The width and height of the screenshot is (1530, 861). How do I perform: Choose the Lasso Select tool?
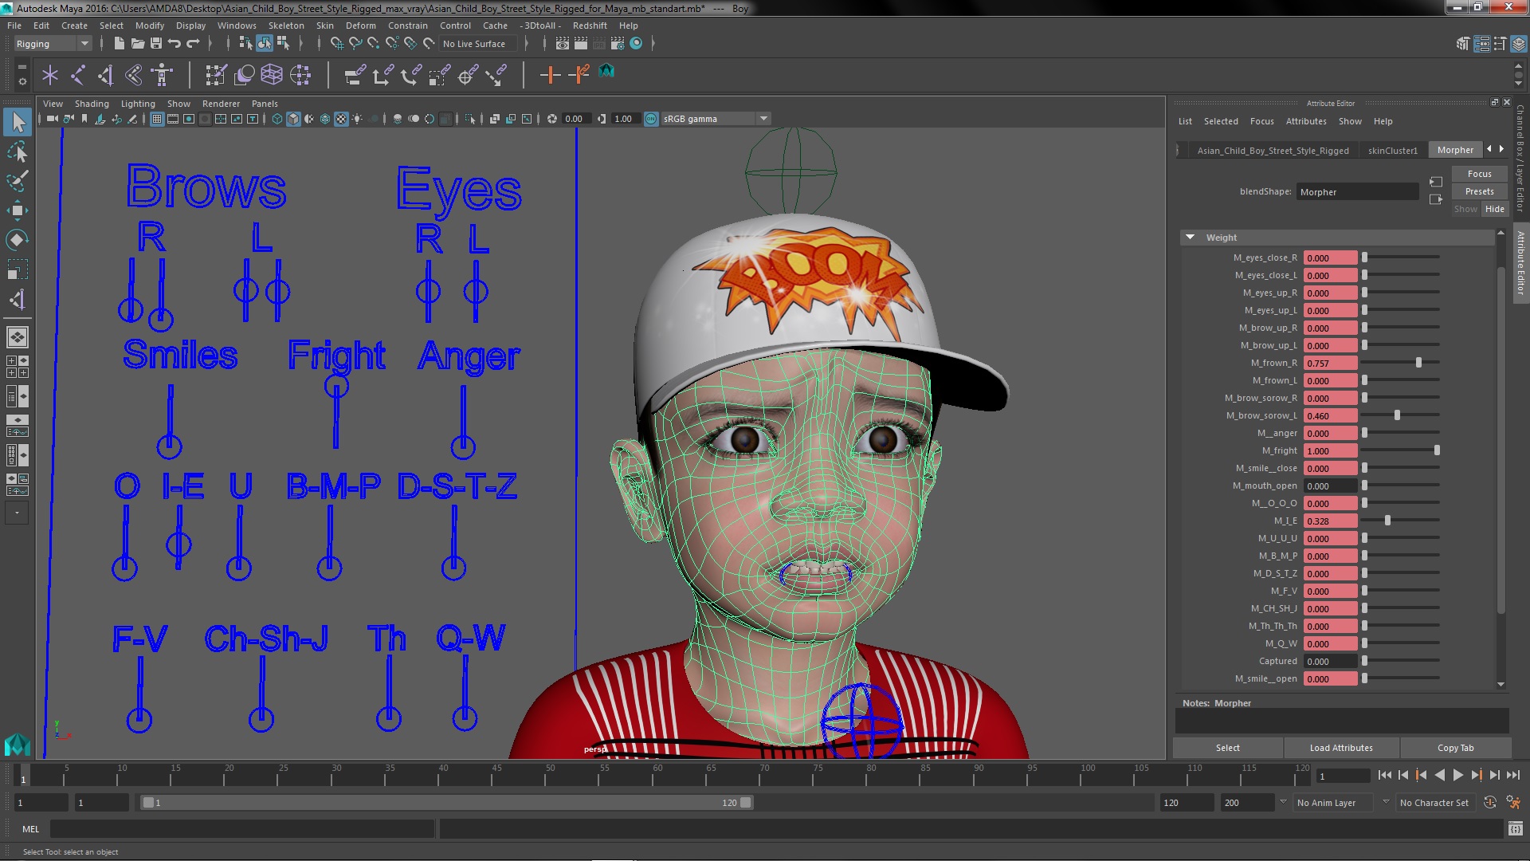18,151
